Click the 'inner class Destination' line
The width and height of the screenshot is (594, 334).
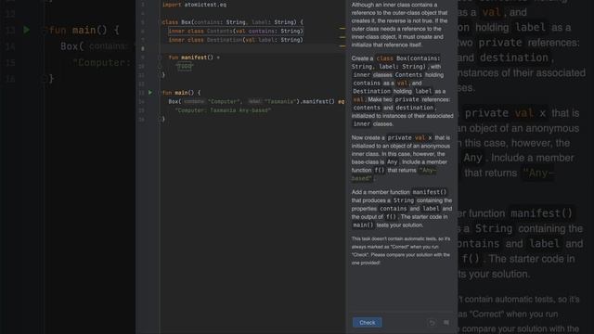(x=236, y=40)
